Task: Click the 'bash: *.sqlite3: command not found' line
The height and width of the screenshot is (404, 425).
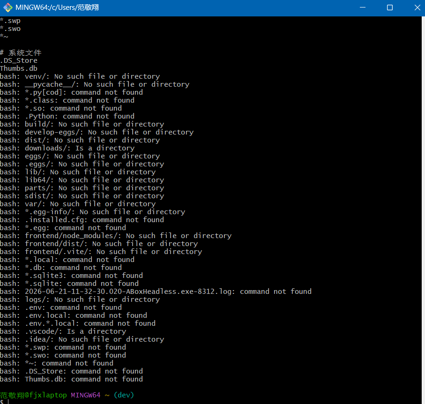Action: click(x=71, y=276)
